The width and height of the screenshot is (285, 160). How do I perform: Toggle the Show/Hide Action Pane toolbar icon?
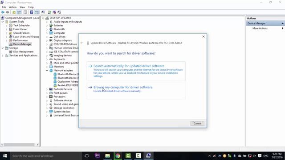point(37,12)
